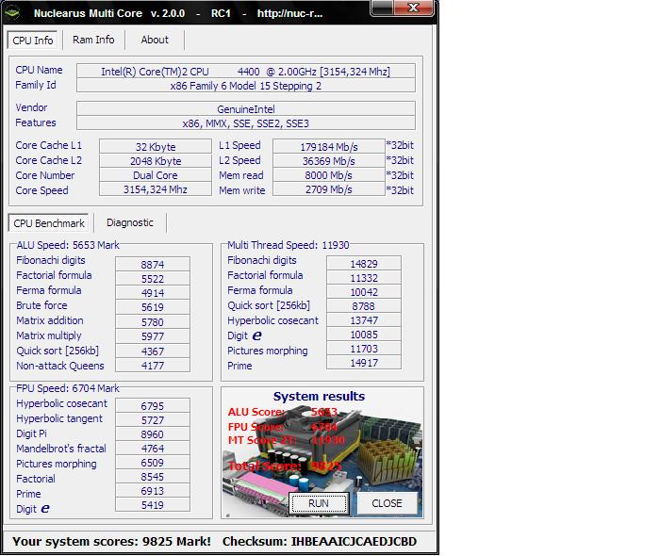Click the FPU Speed: 6704 Mark group label
The image size is (660, 556).
[x=68, y=387]
